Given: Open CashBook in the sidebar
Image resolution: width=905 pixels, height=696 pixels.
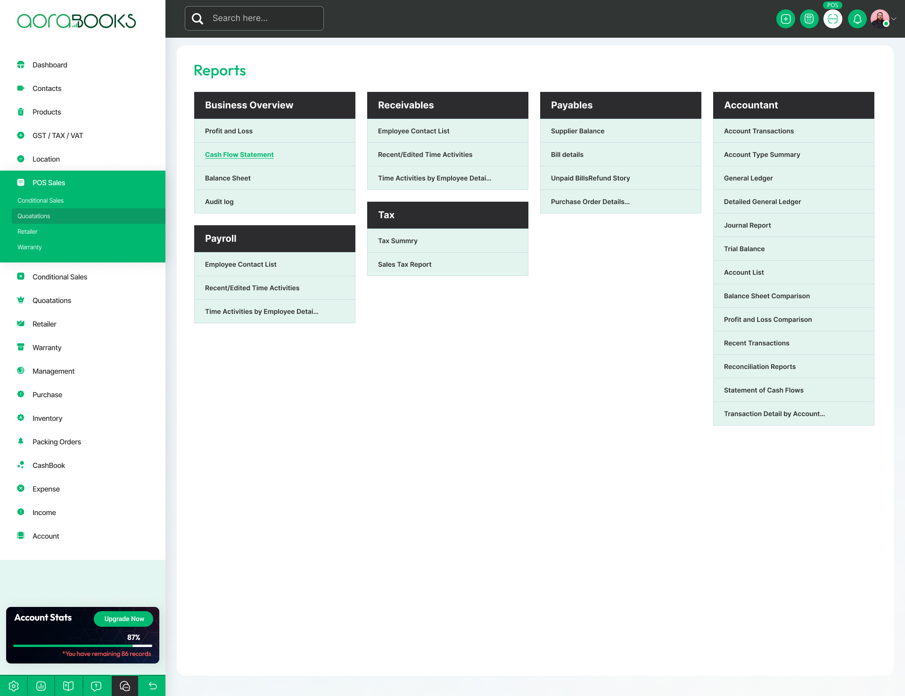Looking at the screenshot, I should pos(49,466).
